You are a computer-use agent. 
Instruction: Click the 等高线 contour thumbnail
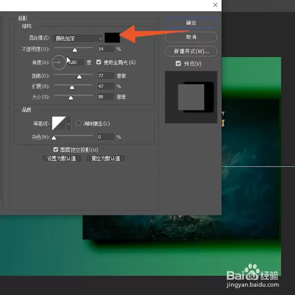[x=59, y=124]
